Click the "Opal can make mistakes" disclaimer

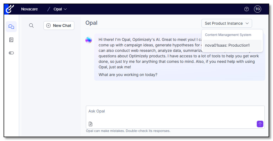pos(128,131)
